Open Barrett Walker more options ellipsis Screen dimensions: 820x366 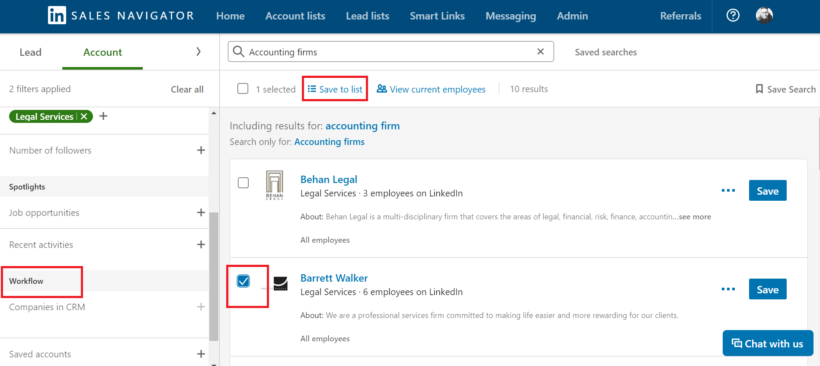point(728,289)
